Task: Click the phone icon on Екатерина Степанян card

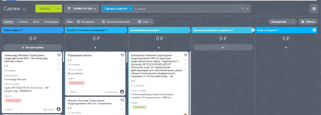Action: (185, 60)
